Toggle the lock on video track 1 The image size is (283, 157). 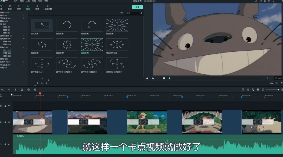tap(5, 122)
